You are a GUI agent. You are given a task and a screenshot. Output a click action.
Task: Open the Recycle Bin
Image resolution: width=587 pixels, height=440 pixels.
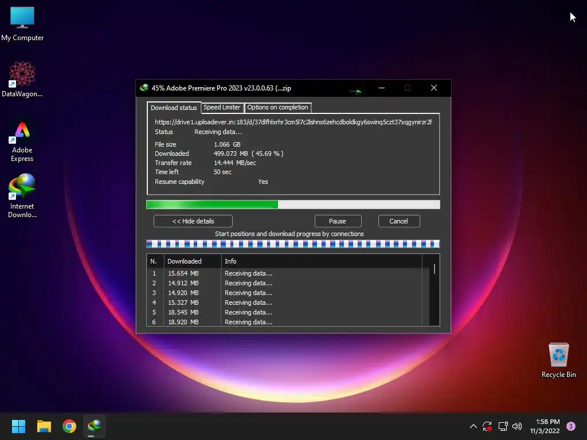(x=558, y=360)
